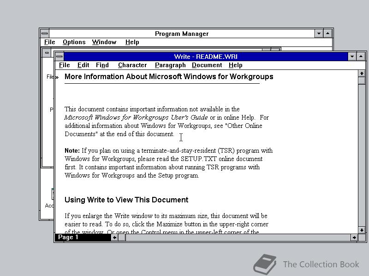Open the Help menu in Write
Screen dimensions: 369x276
[x=235, y=65]
